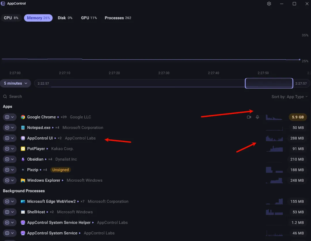The width and height of the screenshot is (311, 241).
Task: Click the ShellHost process icon
Action: 23,212
